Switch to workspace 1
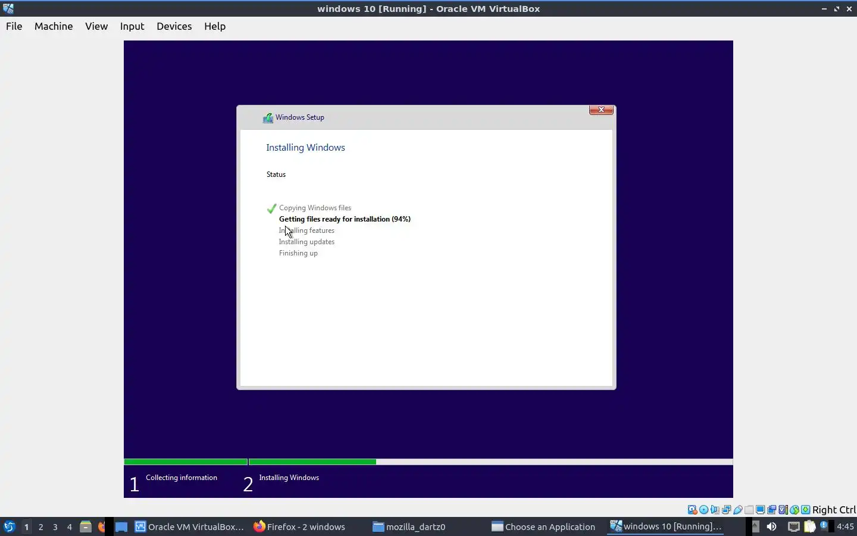Image resolution: width=857 pixels, height=536 pixels. click(26, 526)
